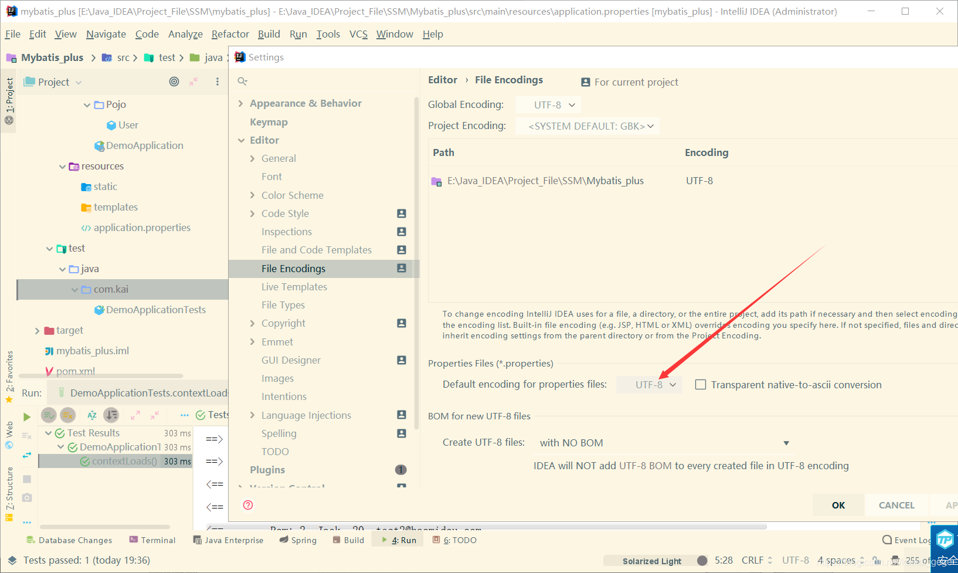The image size is (958, 573).
Task: Click expand all tests icon
Action: point(135,415)
